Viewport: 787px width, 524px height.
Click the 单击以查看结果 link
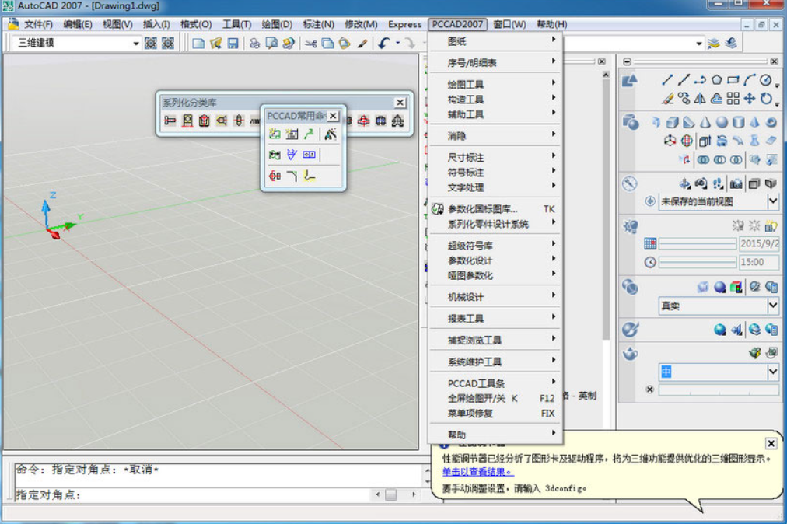tap(477, 472)
